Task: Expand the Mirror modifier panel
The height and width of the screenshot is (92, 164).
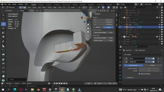Action: 124,59
